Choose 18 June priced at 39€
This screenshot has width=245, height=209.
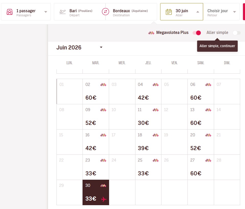tap(148, 142)
